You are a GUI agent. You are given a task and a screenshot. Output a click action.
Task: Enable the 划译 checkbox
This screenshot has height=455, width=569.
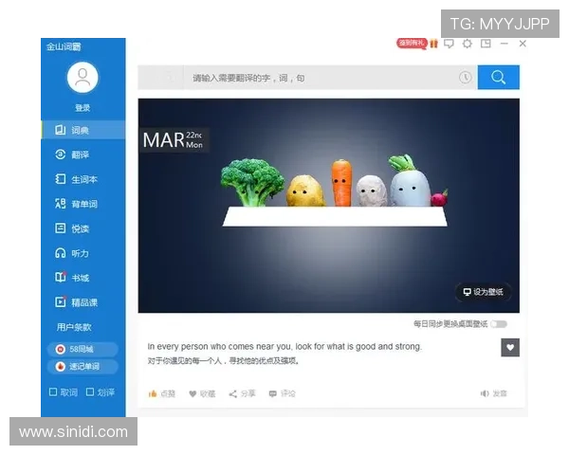click(x=100, y=392)
